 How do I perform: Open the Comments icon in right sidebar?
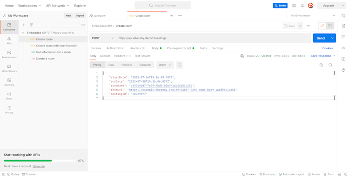pyautogui.click(x=343, y=37)
